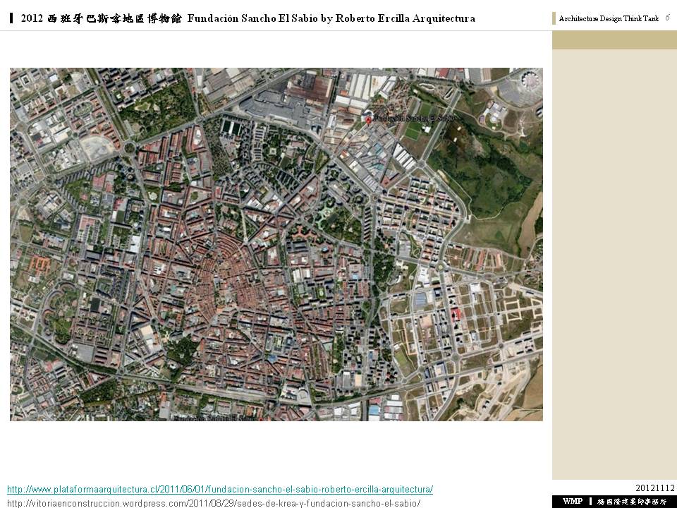Click the date 20121112
The image size is (677, 508).
(655, 488)
